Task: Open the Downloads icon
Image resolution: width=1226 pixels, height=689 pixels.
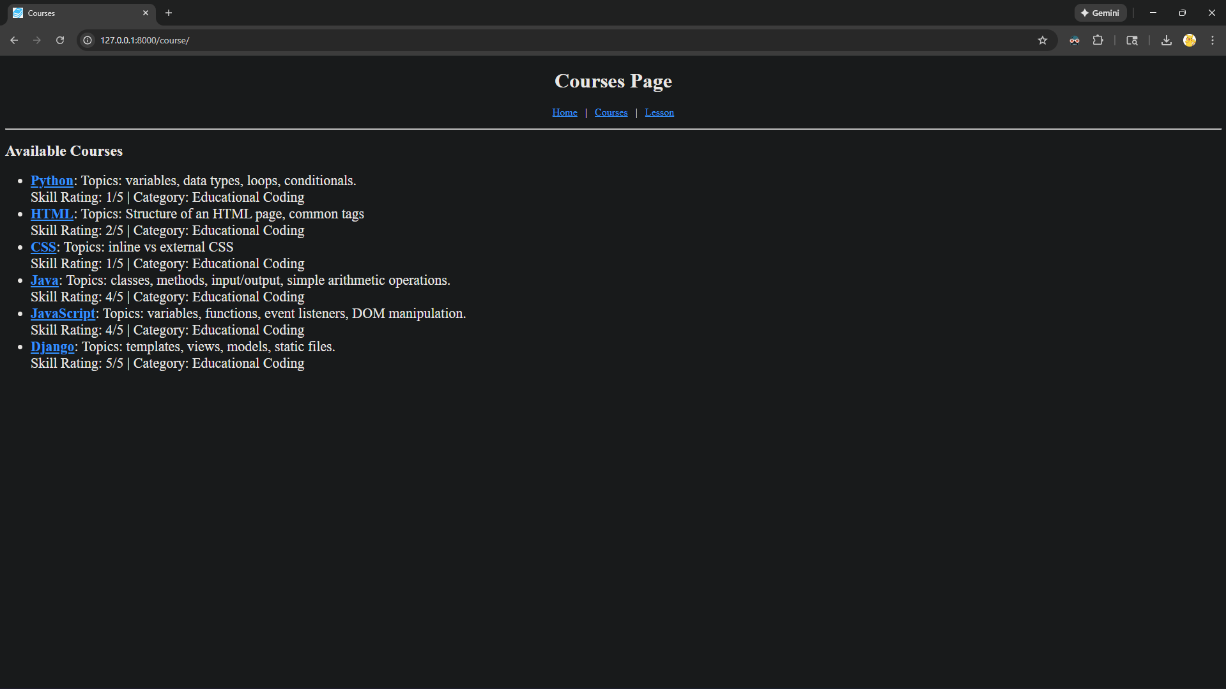Action: (1165, 40)
